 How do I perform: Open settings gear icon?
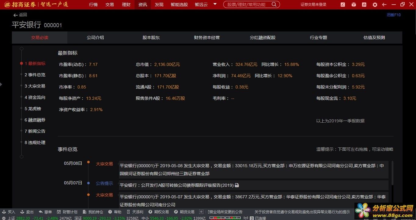pos(375,5)
